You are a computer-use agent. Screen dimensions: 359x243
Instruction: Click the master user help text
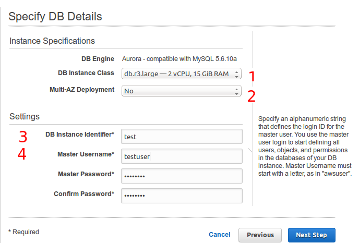pos(305,146)
